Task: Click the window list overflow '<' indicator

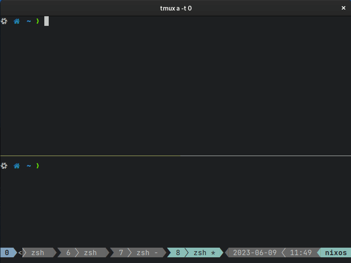Action: (20, 252)
